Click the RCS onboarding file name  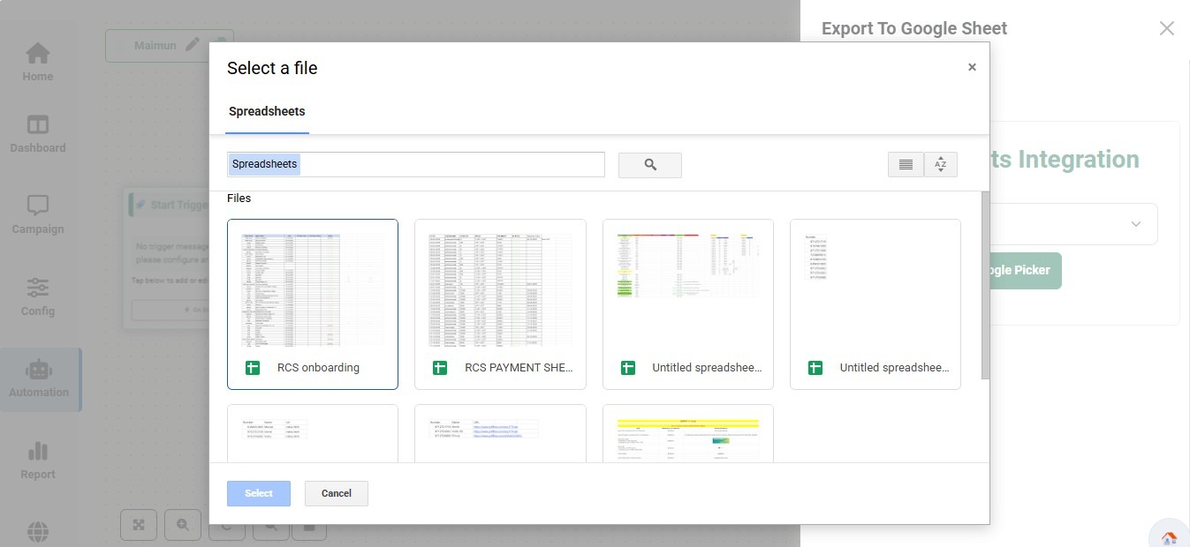(318, 368)
